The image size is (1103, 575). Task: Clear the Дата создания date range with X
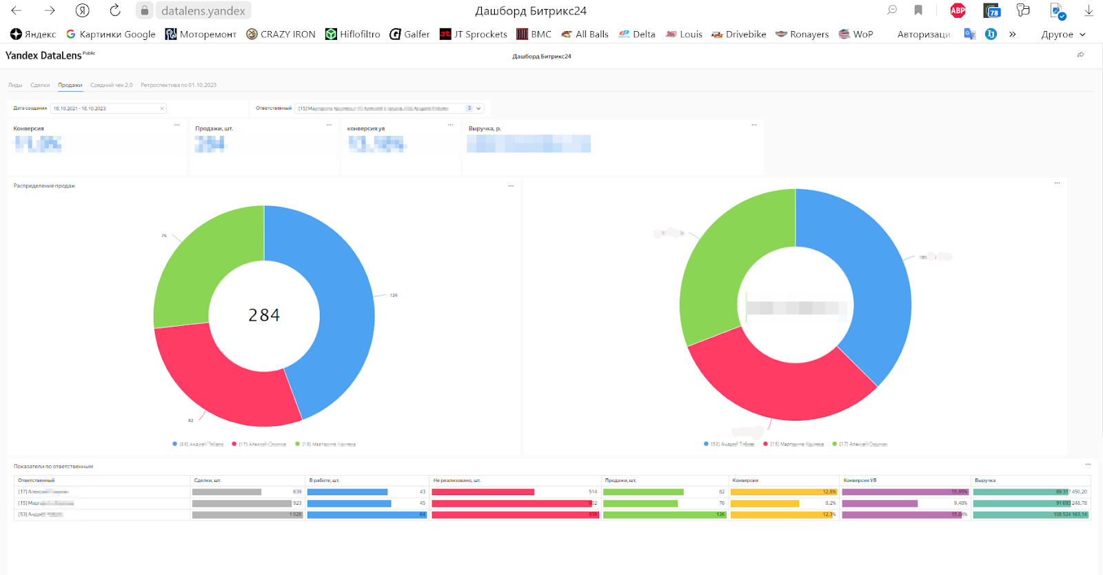click(162, 108)
